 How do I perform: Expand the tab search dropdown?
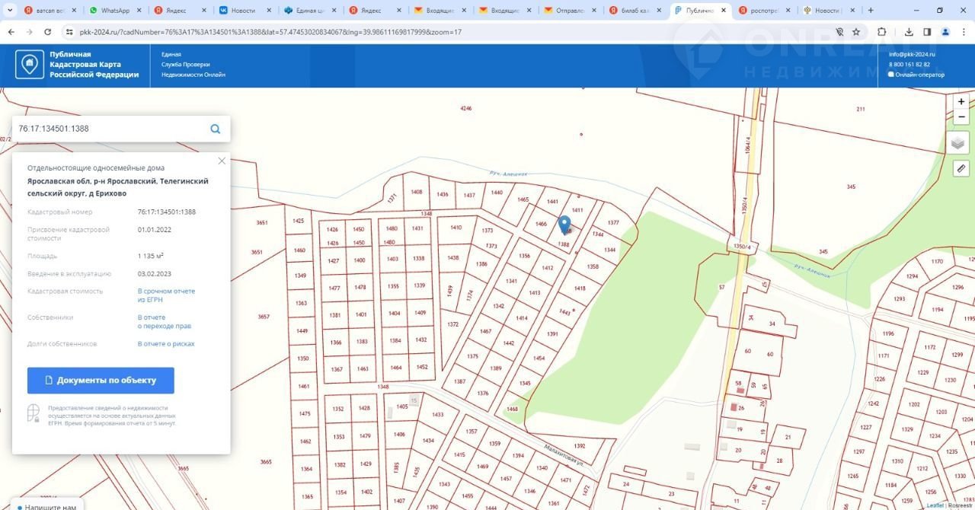[x=10, y=11]
